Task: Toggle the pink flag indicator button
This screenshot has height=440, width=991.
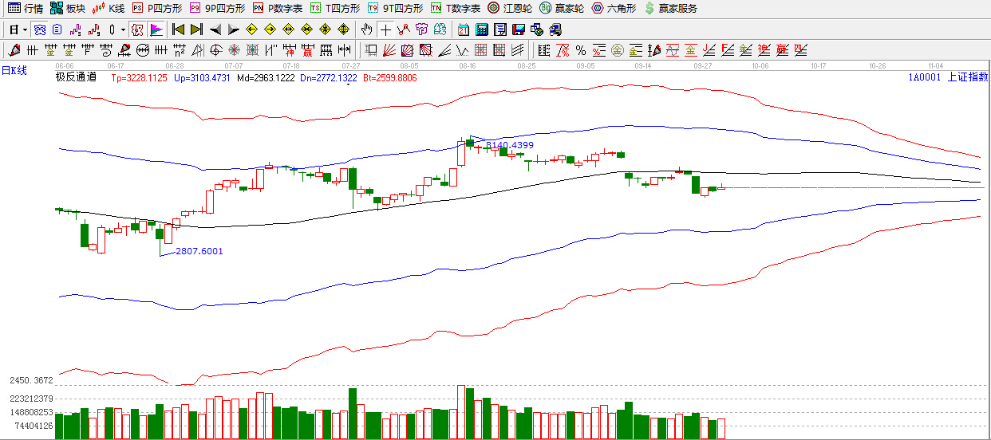Action: coord(156,29)
